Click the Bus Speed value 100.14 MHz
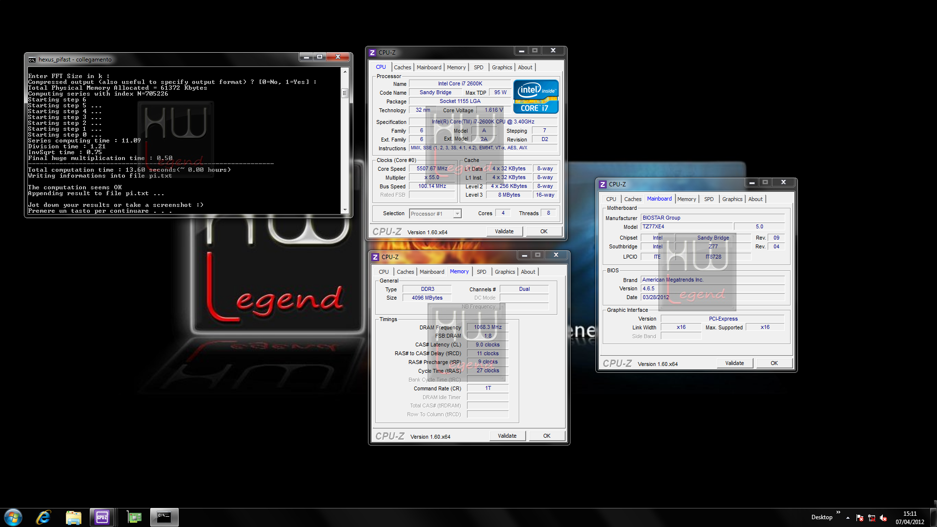937x527 pixels. 432,186
